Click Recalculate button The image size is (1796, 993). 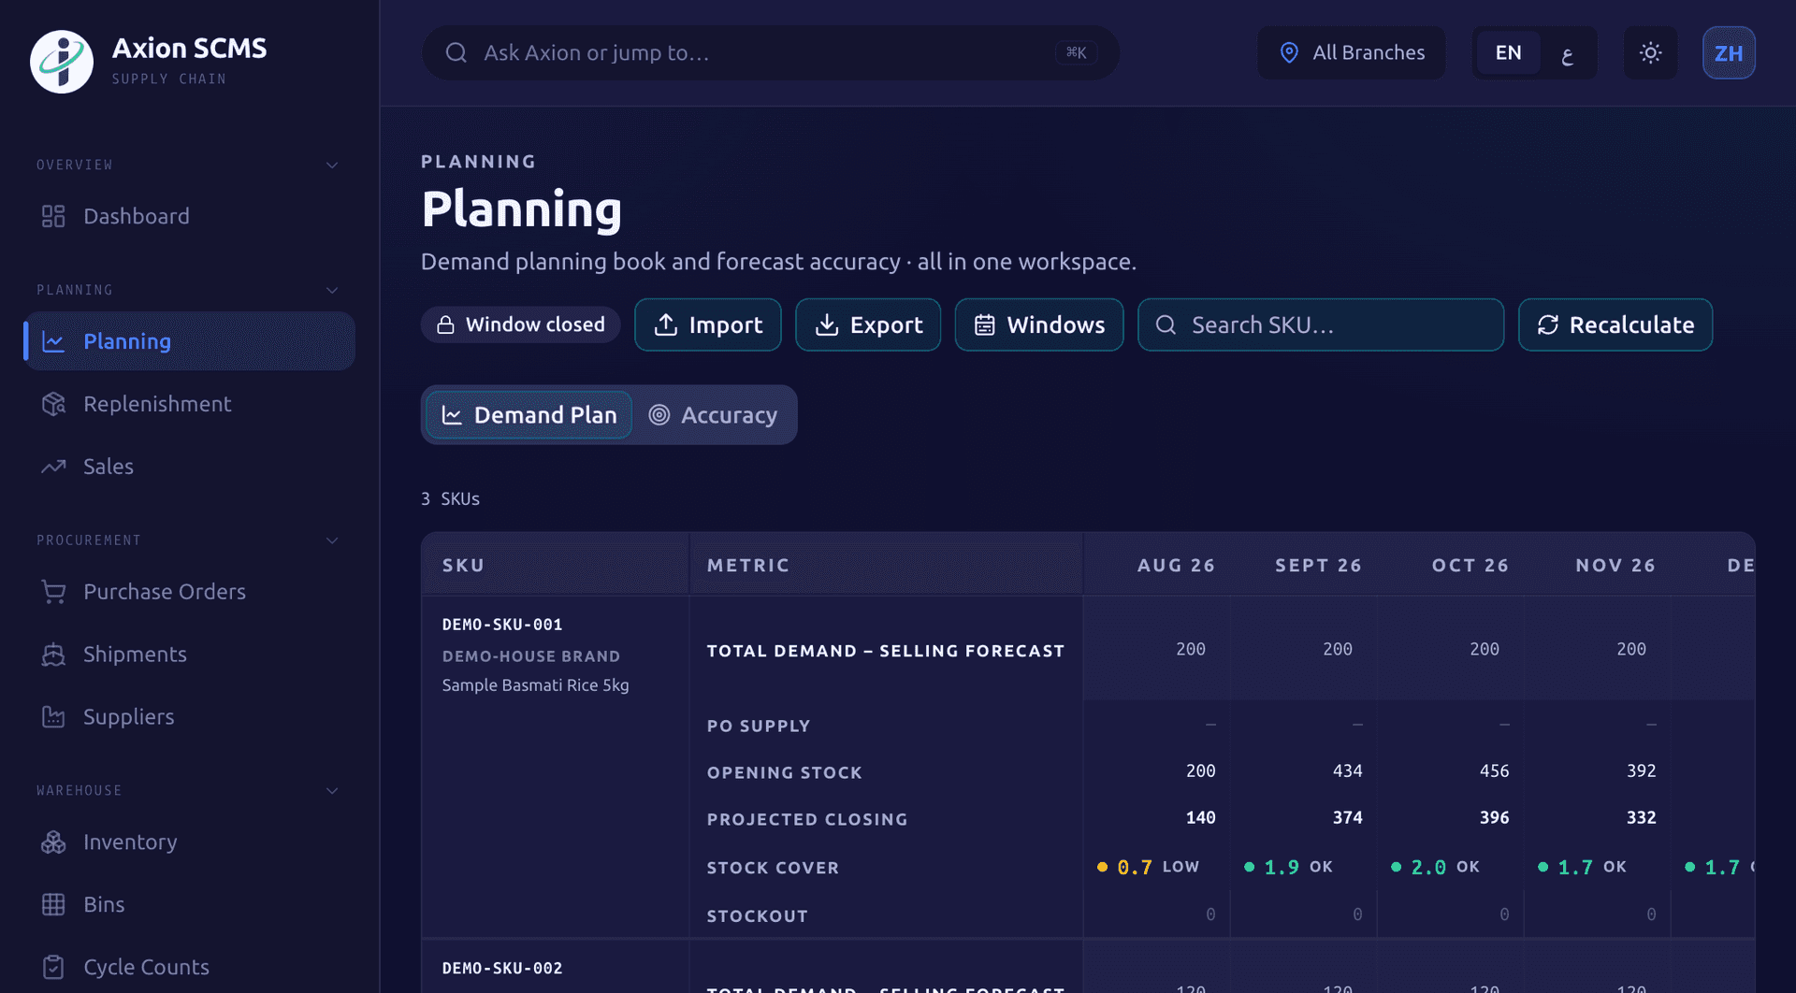pyautogui.click(x=1615, y=324)
